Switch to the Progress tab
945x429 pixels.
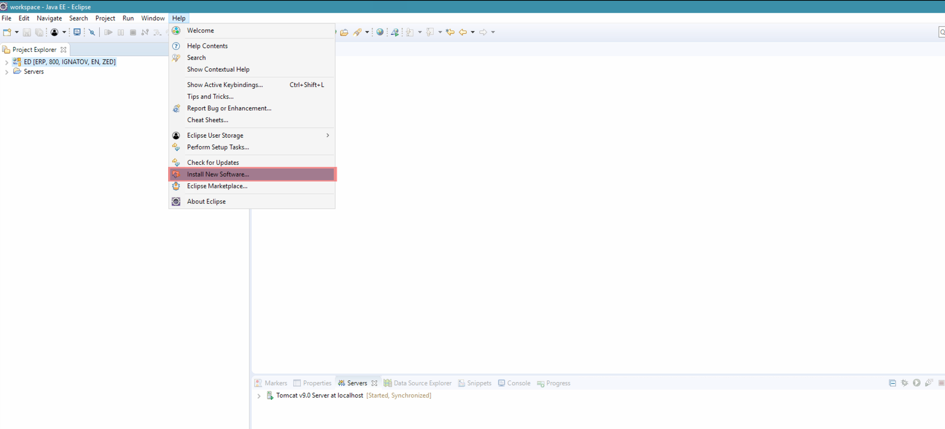click(554, 383)
